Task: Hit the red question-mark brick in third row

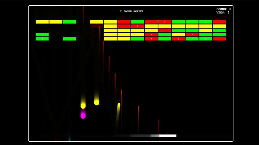Action: click(x=165, y=30)
